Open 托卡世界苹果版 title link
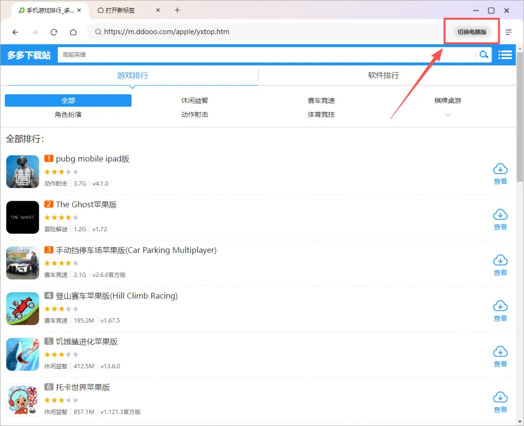Viewport: 524px width, 426px height. (83, 387)
